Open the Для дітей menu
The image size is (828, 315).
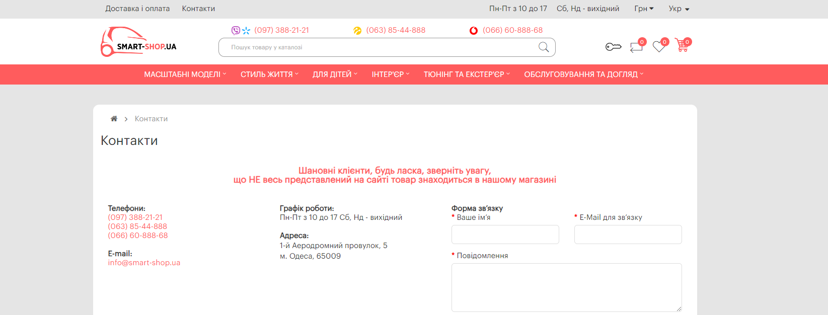334,74
